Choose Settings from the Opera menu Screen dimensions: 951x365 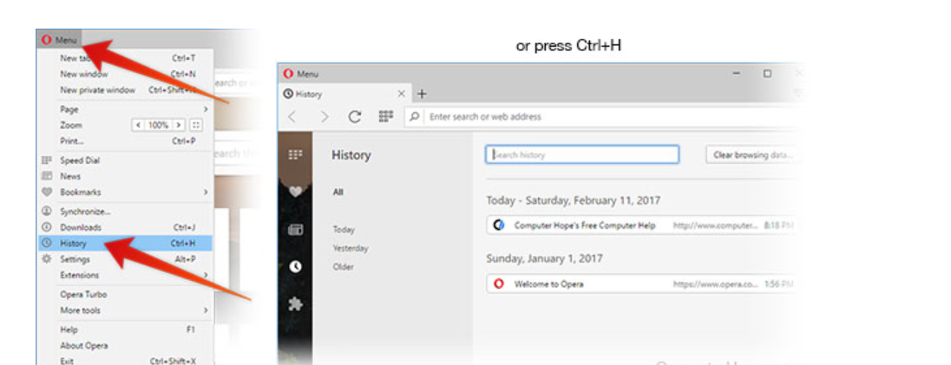point(74,259)
